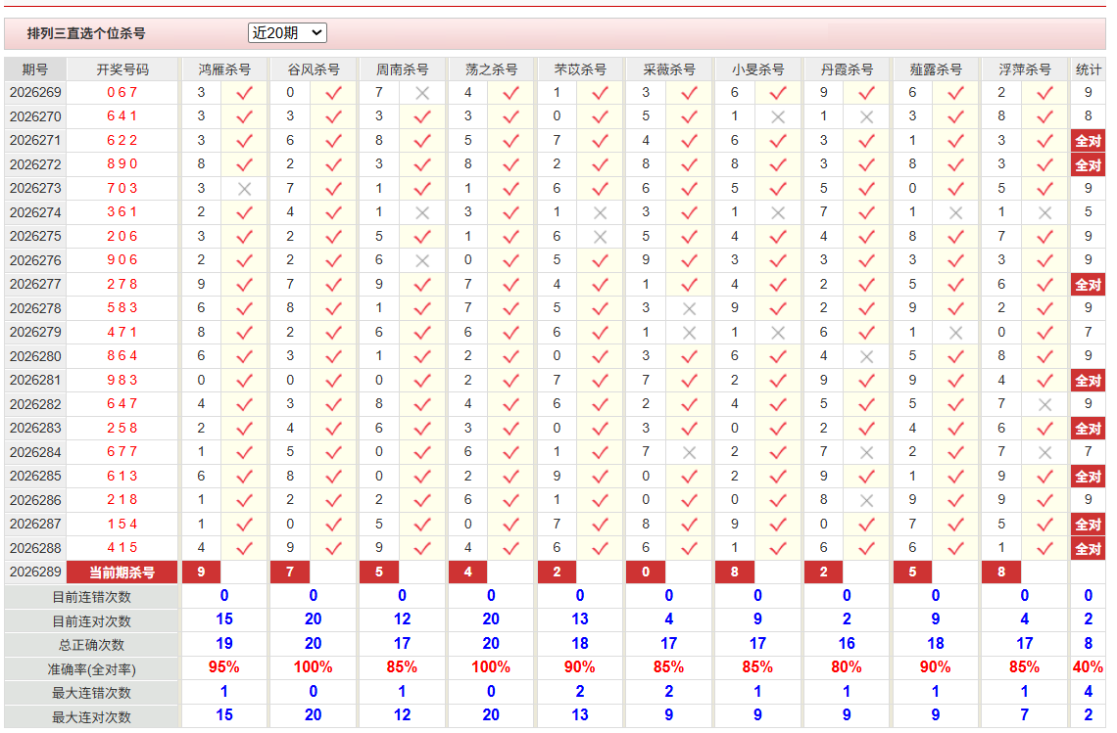The width and height of the screenshot is (1117, 733).
Task: Select the red current kill number 0 under 采薇杀号
Action: (x=646, y=573)
